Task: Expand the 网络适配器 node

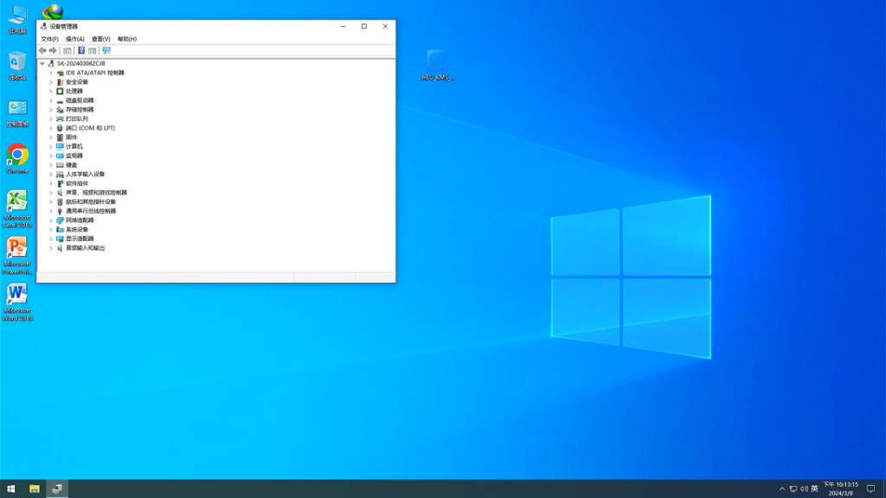Action: 51,220
